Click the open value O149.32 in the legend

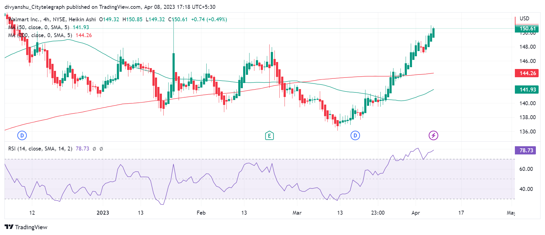109,19
